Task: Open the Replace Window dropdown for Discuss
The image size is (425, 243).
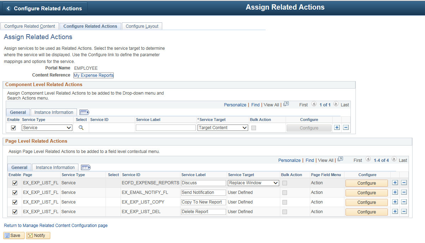Action: [x=253, y=183]
